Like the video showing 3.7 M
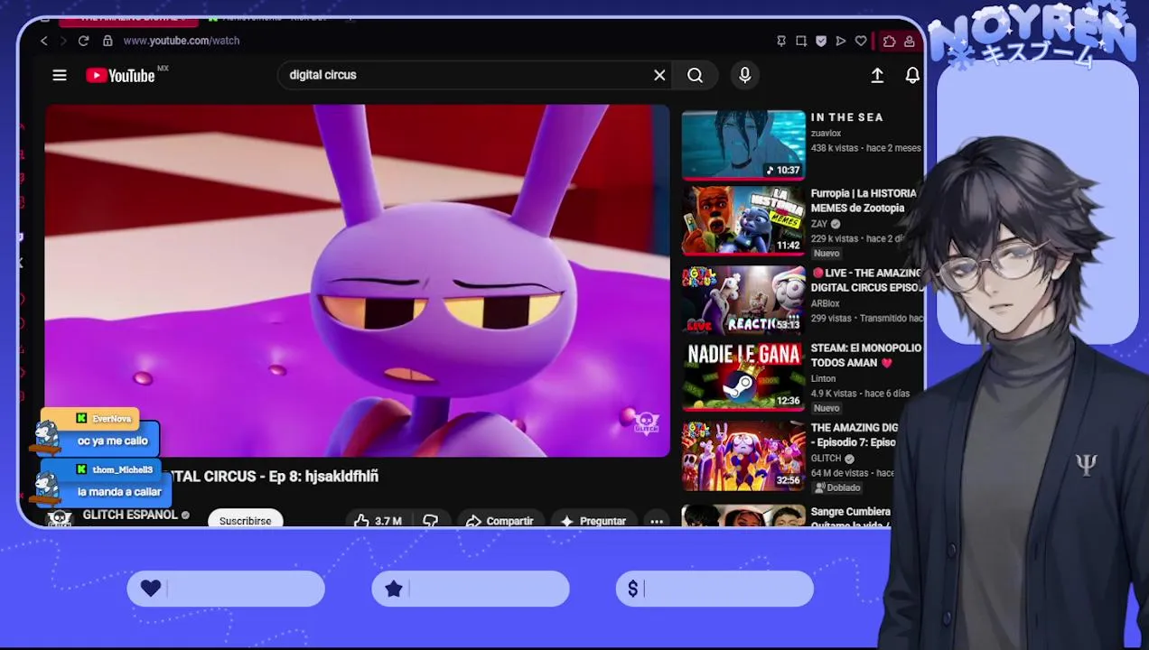Viewport: 1149px width, 650px height. (x=378, y=521)
